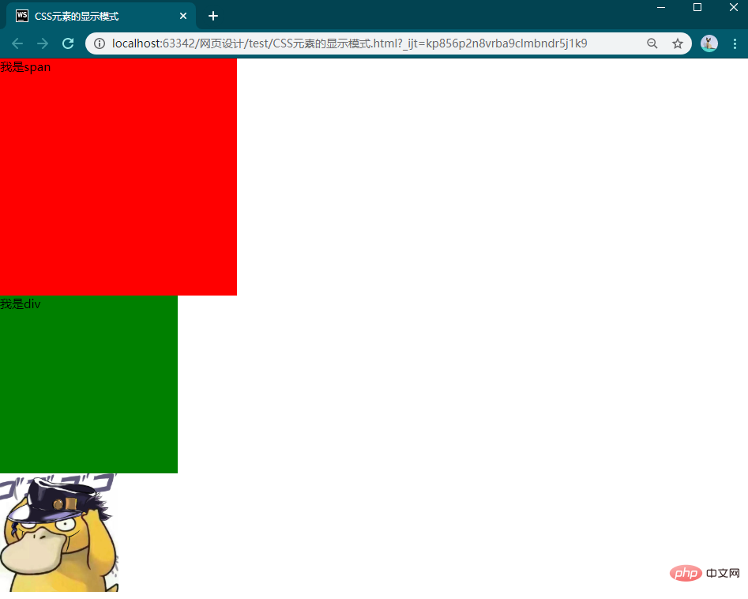Click the red span box

118,177
